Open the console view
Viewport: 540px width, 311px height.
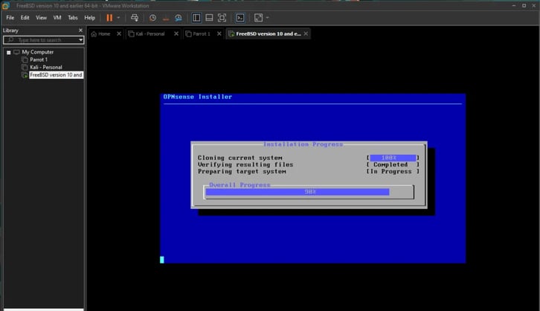click(240, 18)
